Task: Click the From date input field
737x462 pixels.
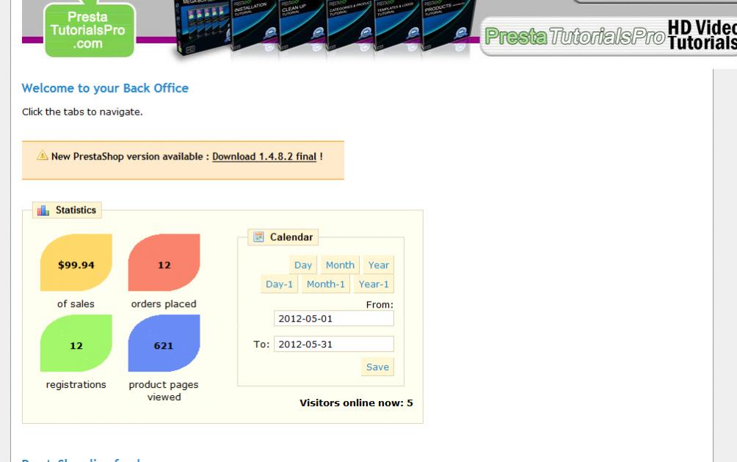Action: [x=334, y=319]
